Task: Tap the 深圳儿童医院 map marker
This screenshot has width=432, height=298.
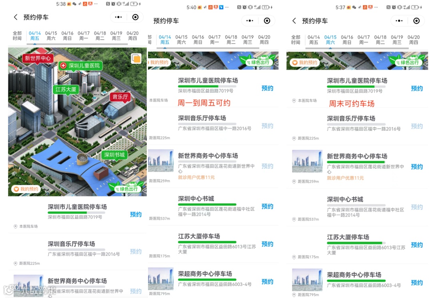Action: pos(81,66)
